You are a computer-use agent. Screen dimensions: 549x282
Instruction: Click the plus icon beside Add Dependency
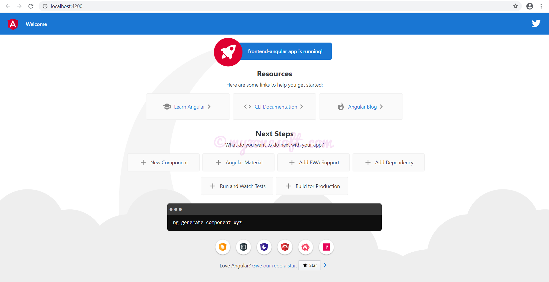tap(368, 162)
